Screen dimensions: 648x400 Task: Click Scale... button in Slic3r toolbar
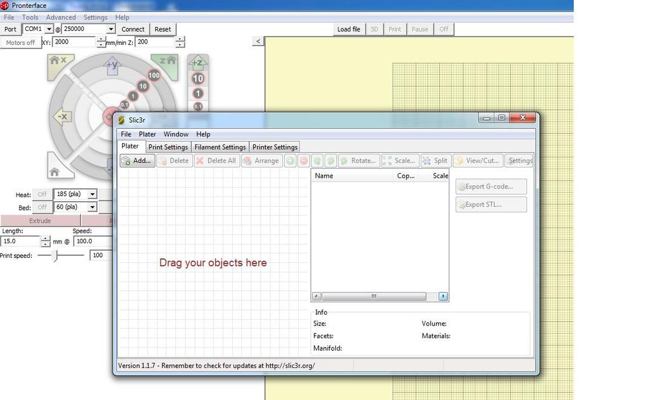400,161
